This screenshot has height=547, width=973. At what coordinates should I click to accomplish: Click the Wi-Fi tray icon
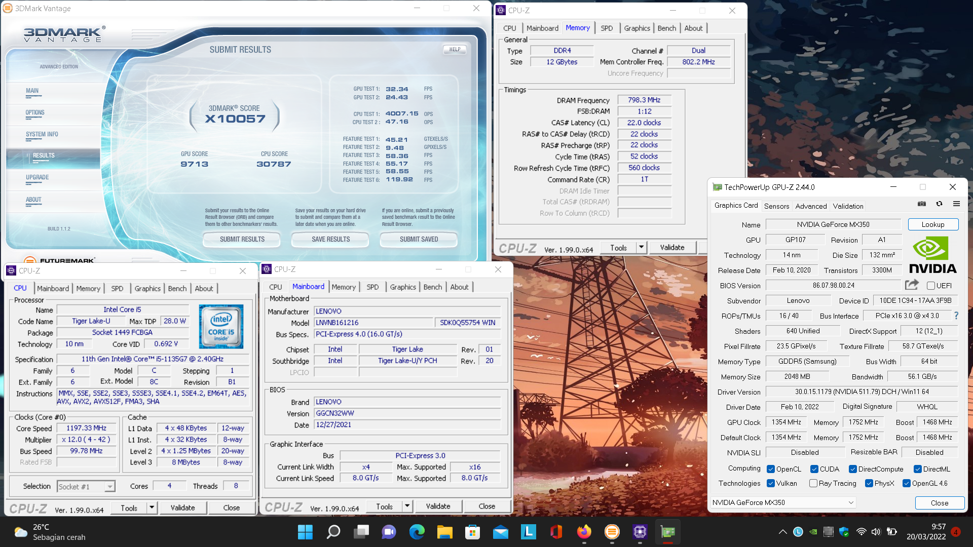click(861, 532)
